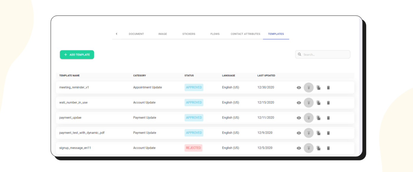Click the Add Template button
The image size is (413, 172).
[77, 55]
